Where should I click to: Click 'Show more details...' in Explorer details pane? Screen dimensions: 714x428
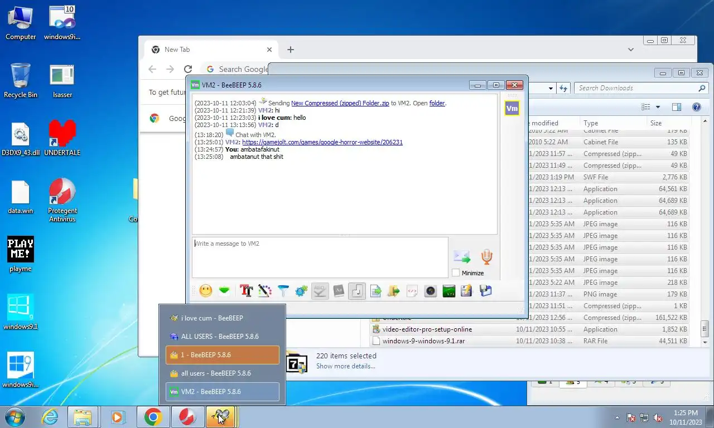click(346, 366)
